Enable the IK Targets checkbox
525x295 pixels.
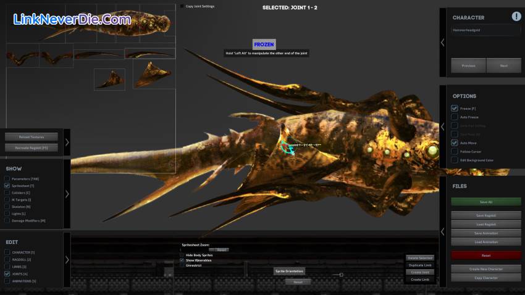click(x=7, y=200)
